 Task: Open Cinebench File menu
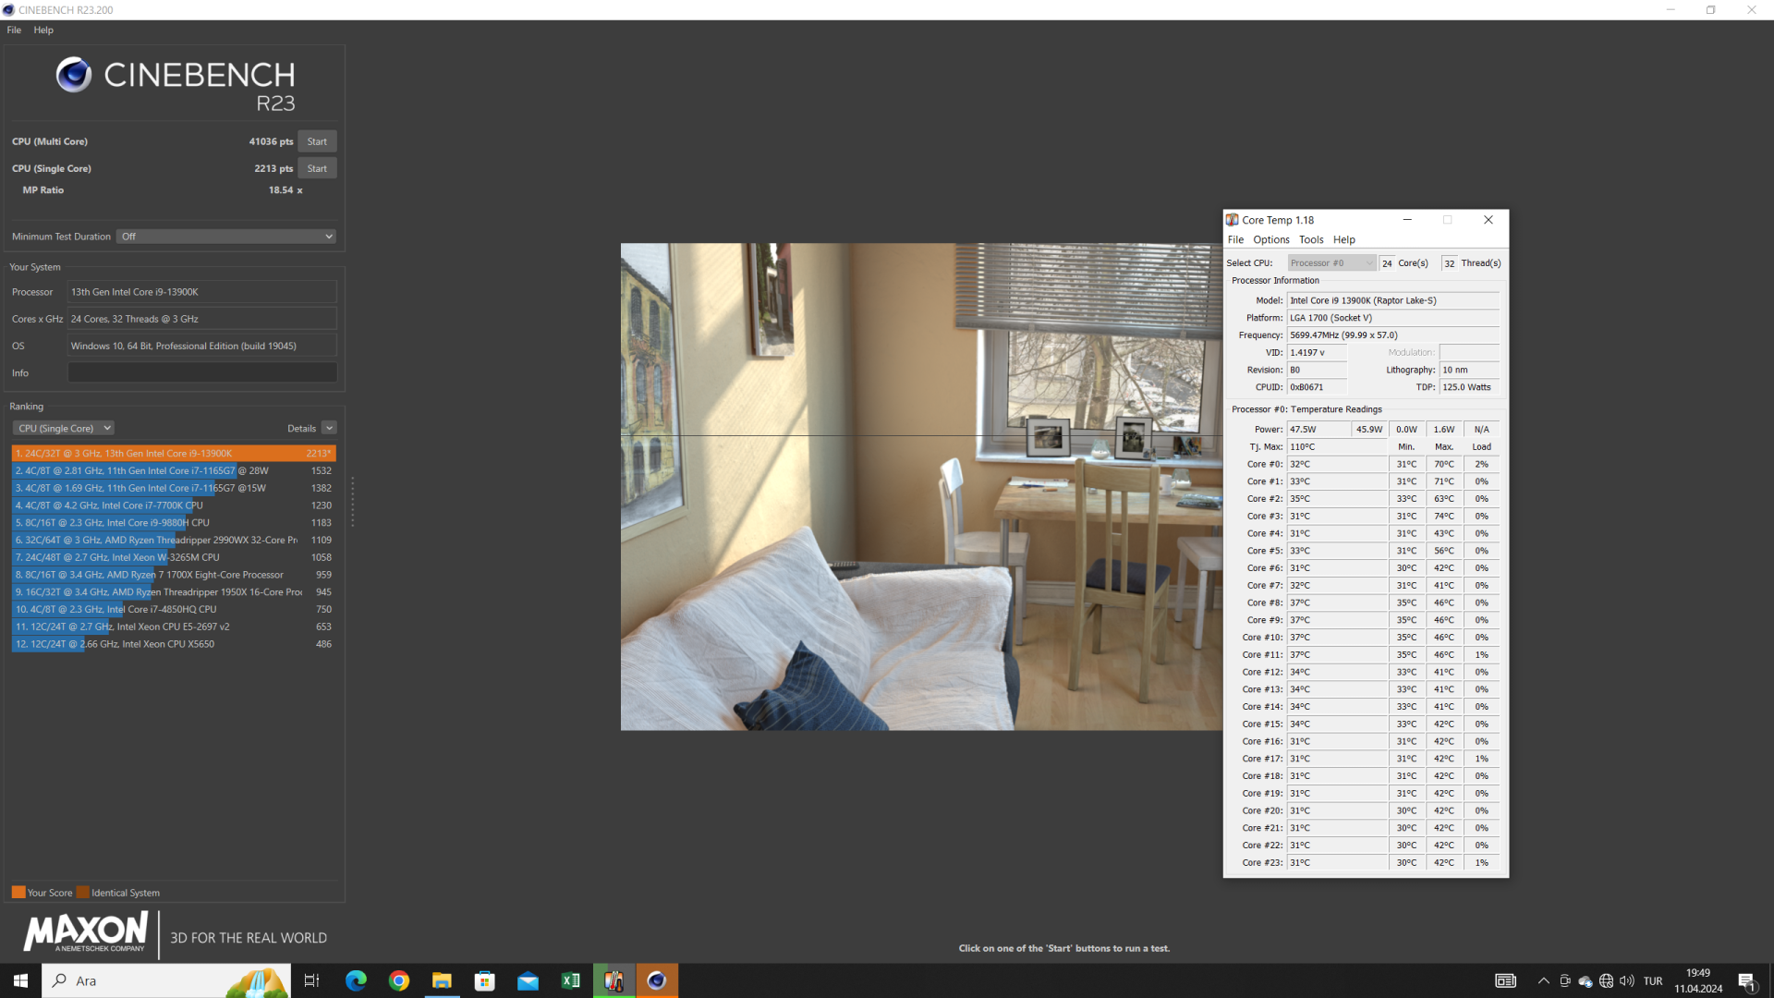[14, 30]
